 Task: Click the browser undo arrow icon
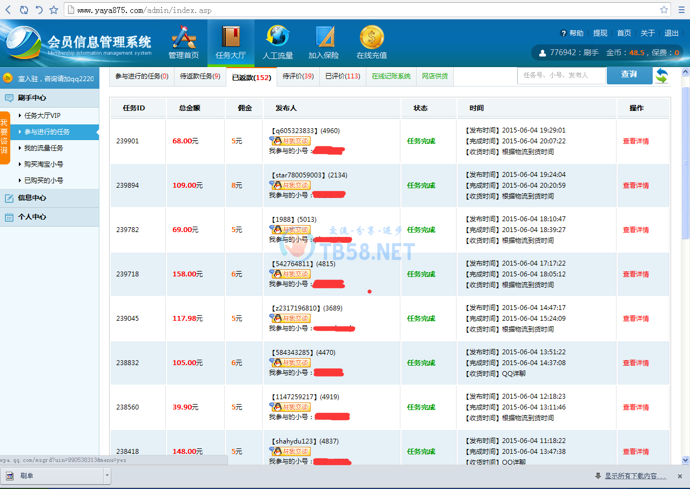39,10
